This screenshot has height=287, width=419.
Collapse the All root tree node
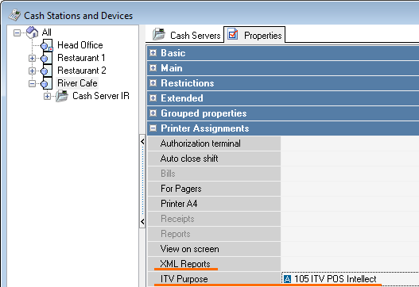point(17,33)
